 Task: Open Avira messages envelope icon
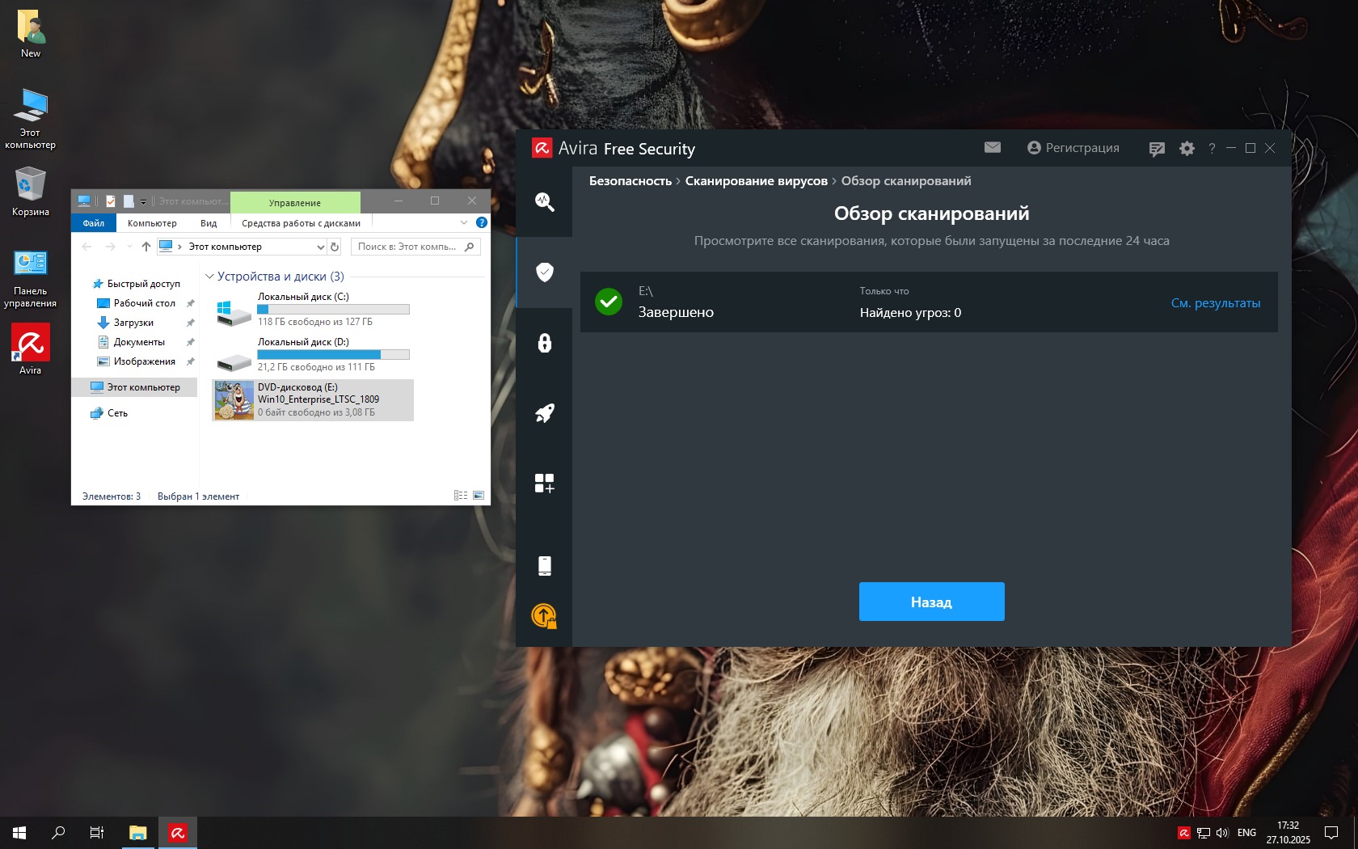[993, 148]
